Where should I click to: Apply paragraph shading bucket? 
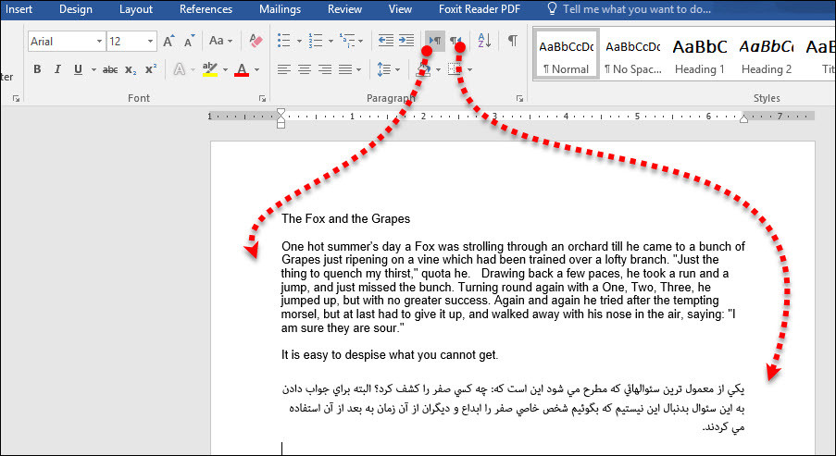pos(424,69)
